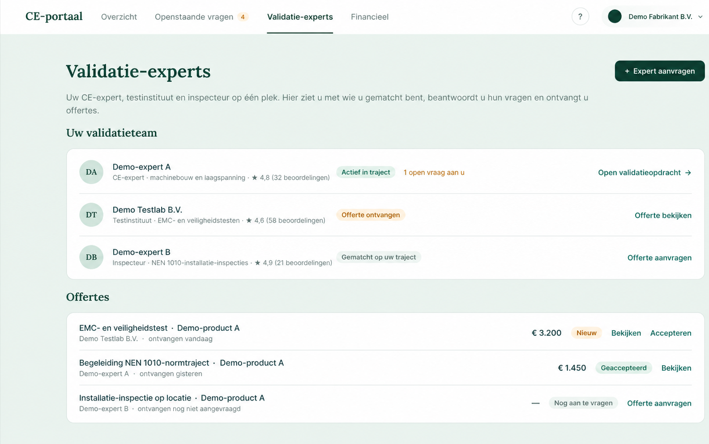
Task: Click the 'ontvangen vandaag' text
Action: click(180, 339)
